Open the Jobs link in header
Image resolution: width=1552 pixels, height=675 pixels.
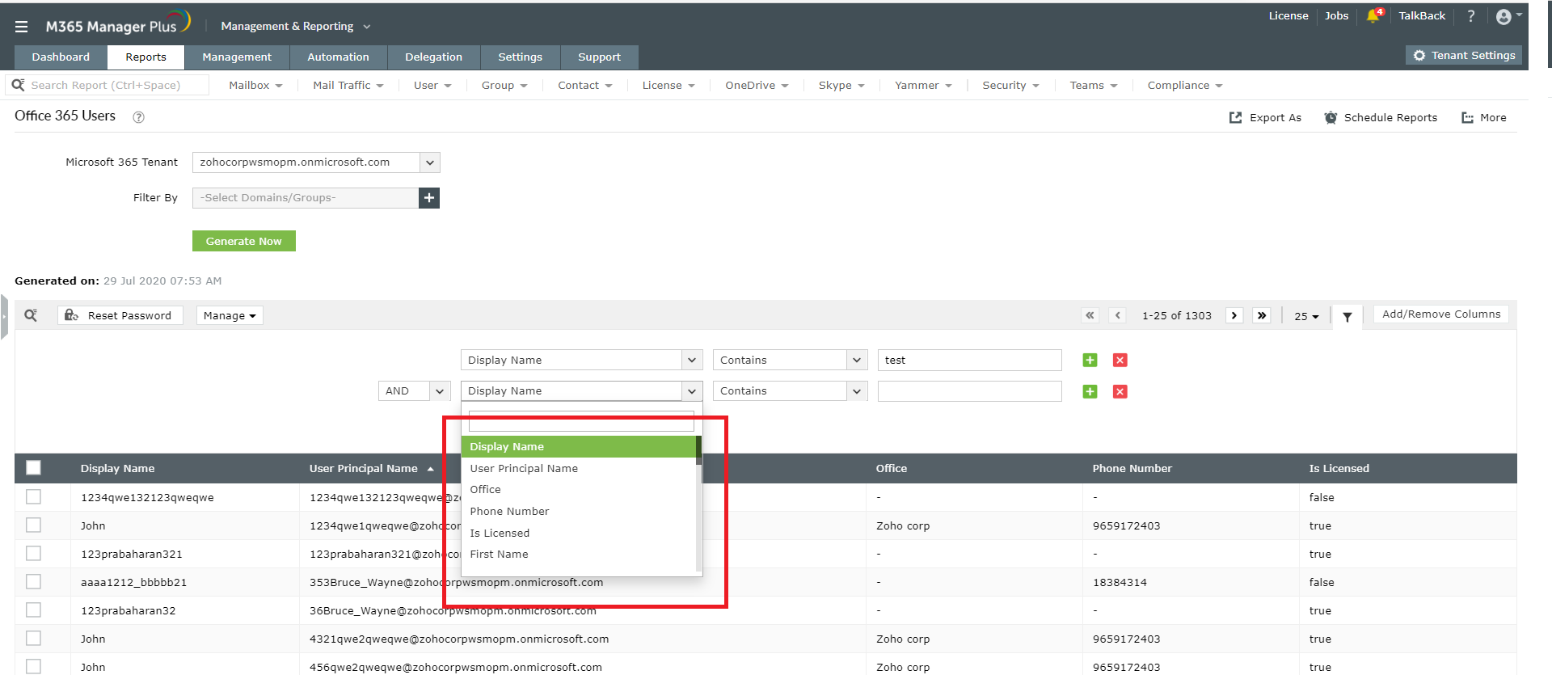1336,15
